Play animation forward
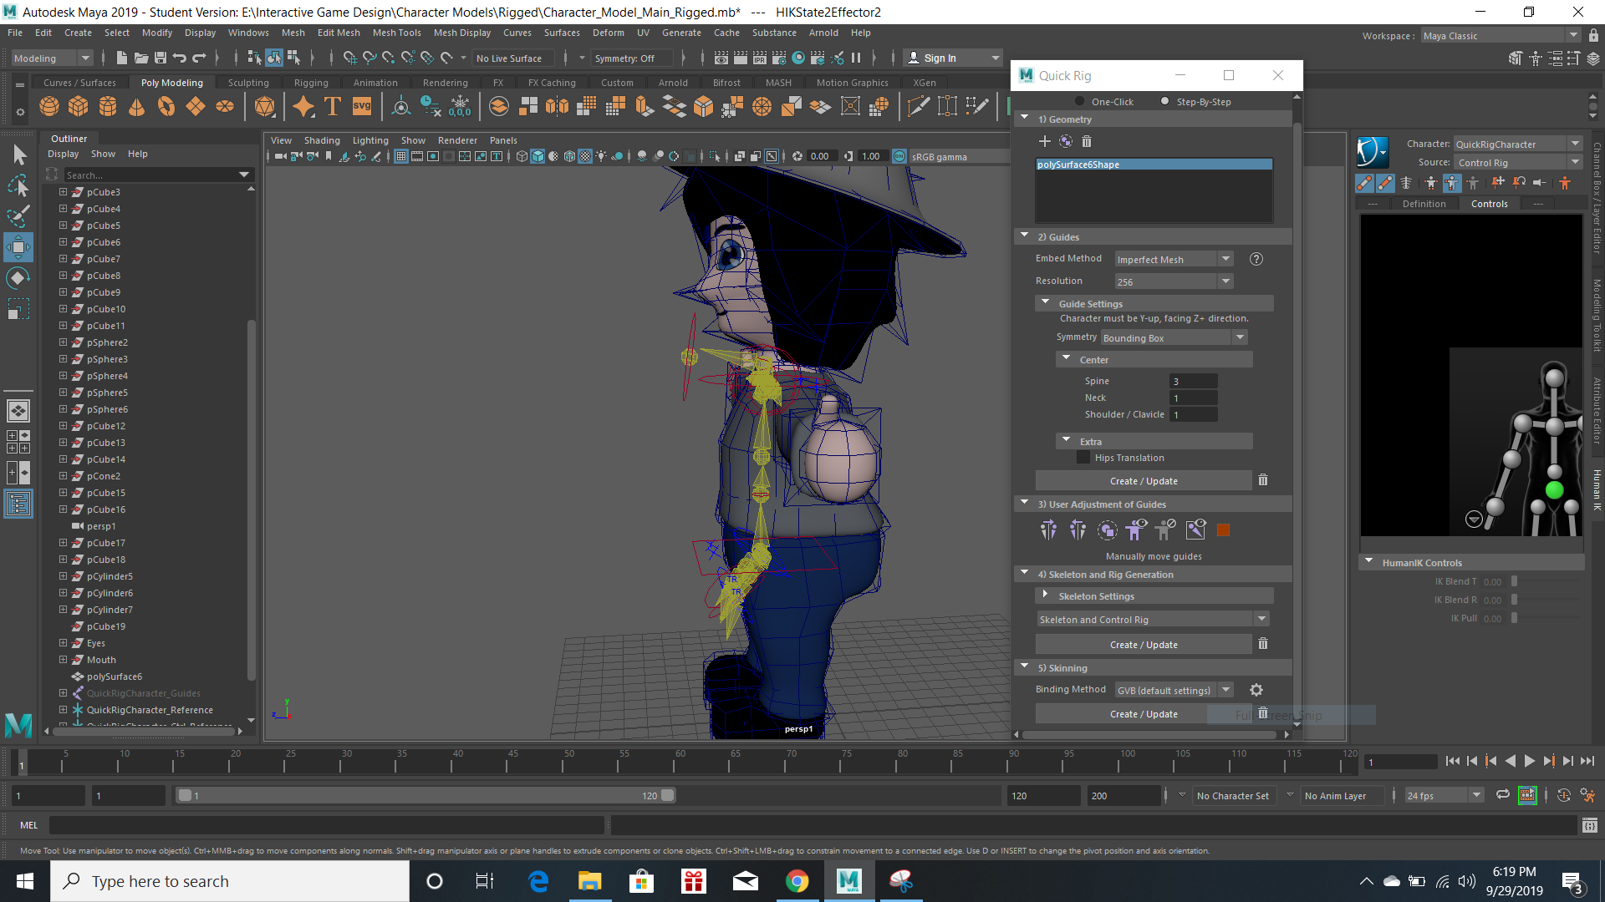Viewport: 1605px width, 902px height. click(x=1529, y=761)
